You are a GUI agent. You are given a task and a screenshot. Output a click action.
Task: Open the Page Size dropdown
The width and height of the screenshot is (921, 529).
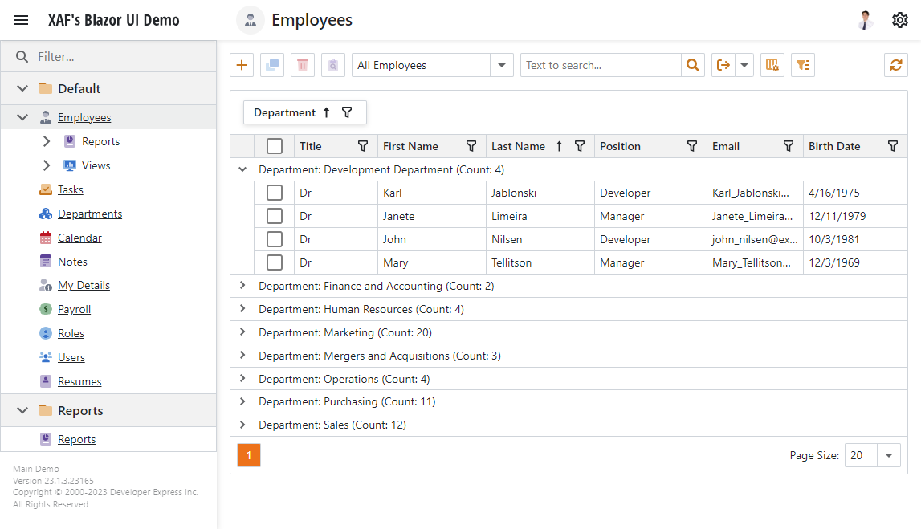point(888,455)
